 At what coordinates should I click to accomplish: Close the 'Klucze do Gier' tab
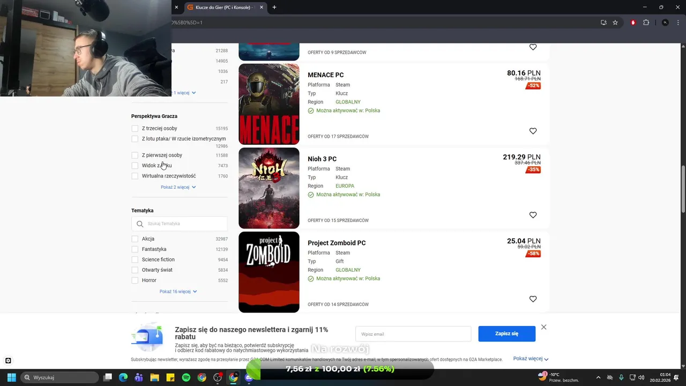pos(262,8)
